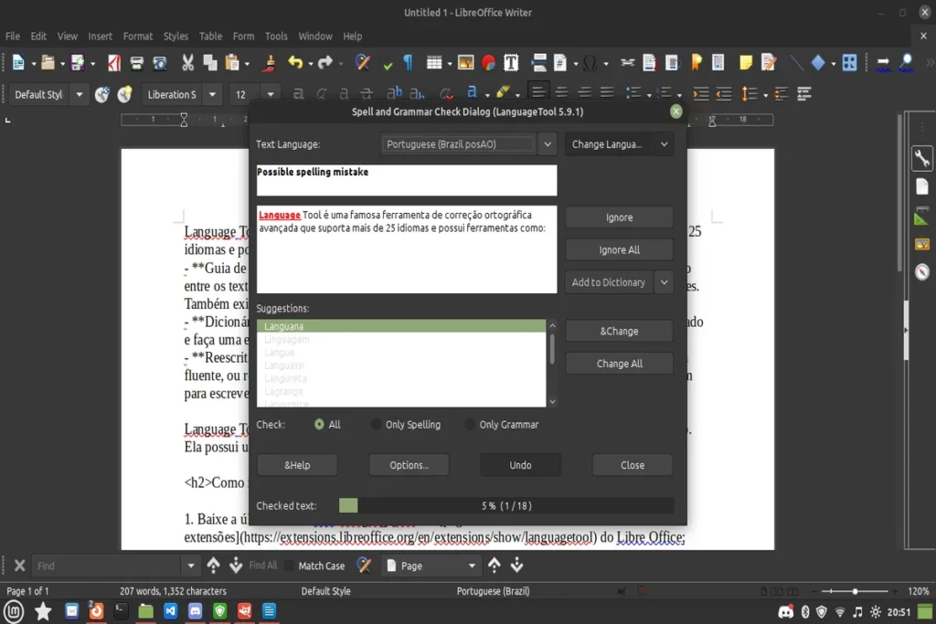Insert a Text Box using the toolbar icon
The width and height of the screenshot is (936, 624).
pos(511,64)
